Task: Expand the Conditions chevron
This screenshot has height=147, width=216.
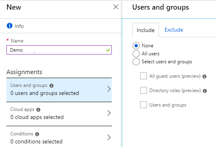Action: point(109,137)
